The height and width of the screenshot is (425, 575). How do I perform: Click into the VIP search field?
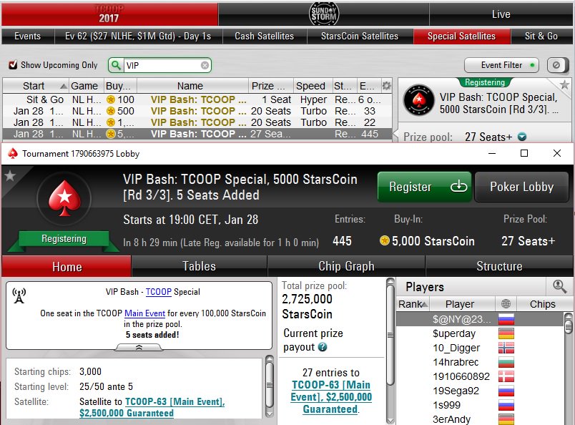click(162, 65)
